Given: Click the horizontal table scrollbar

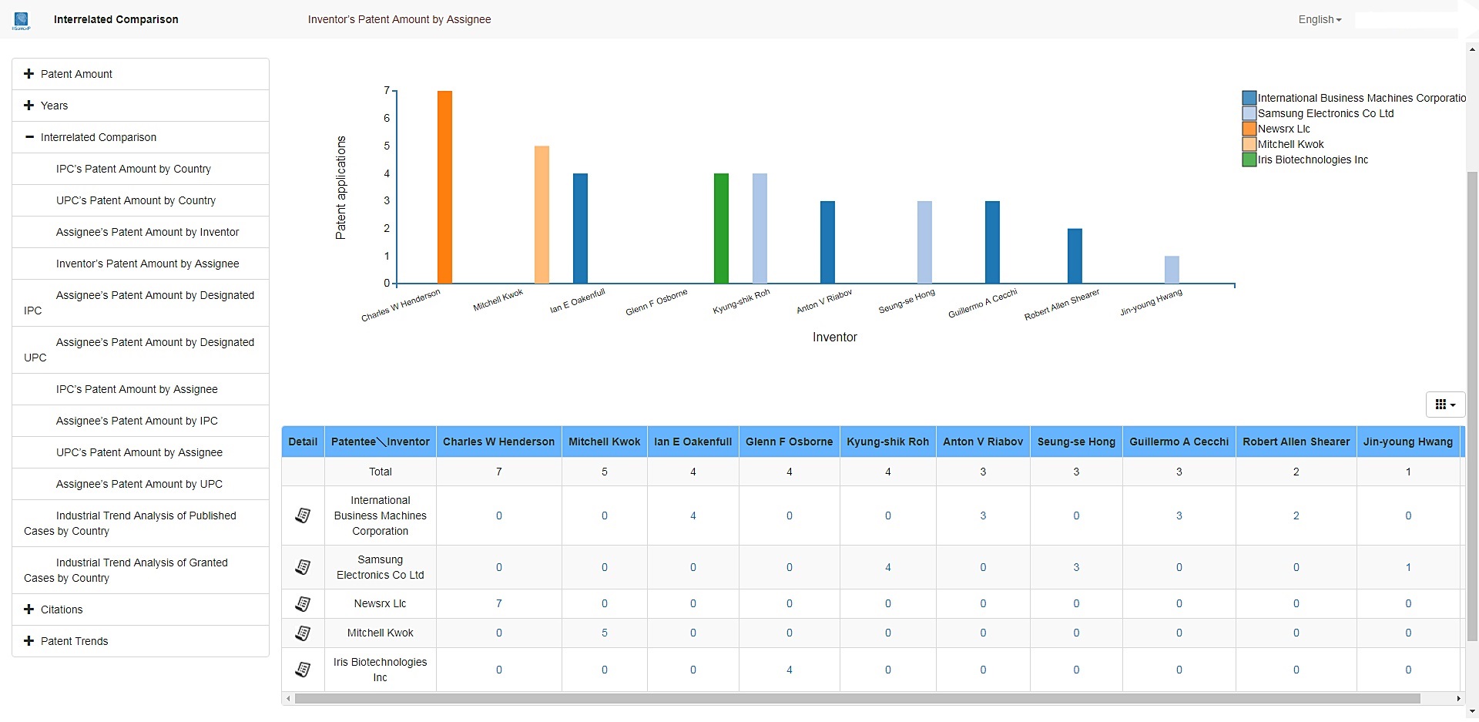Looking at the screenshot, I should point(857,699).
